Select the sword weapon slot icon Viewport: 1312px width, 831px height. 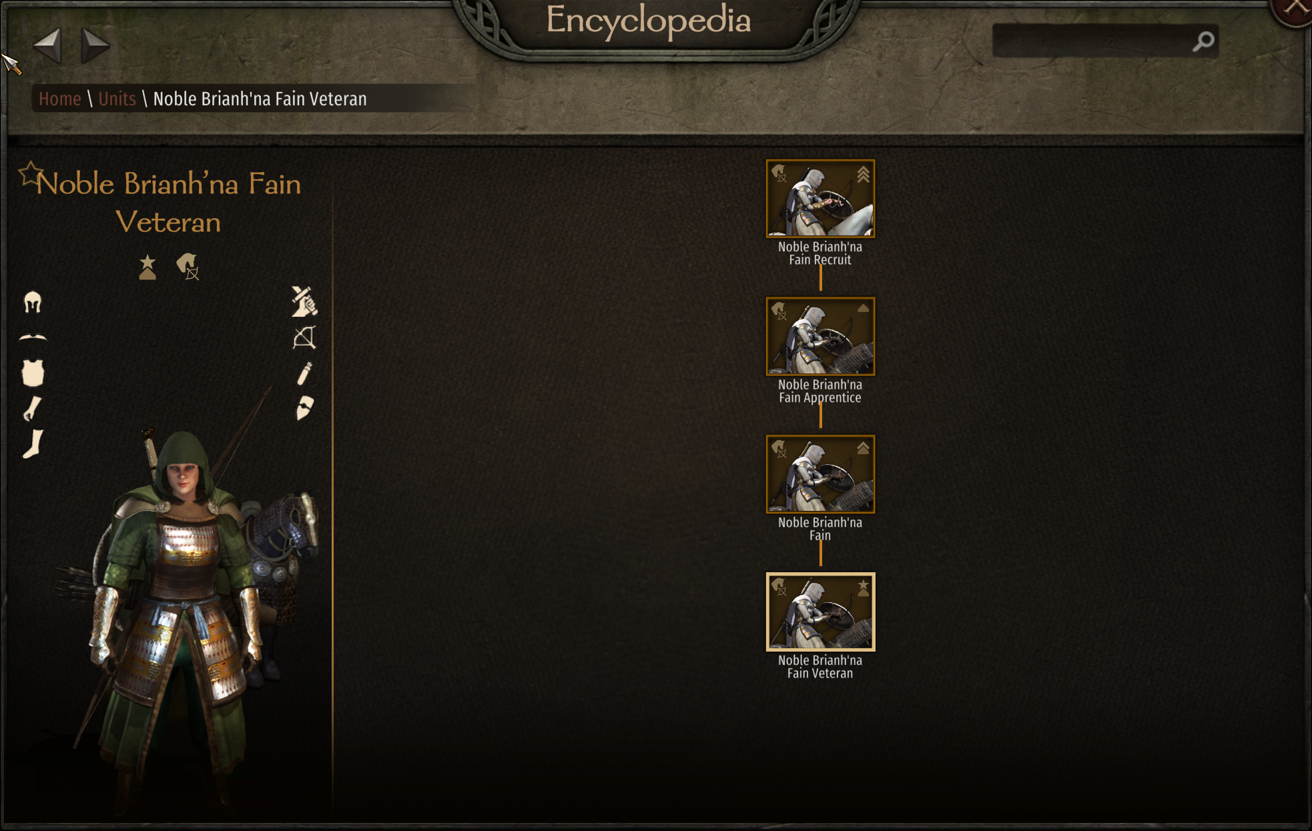304,301
